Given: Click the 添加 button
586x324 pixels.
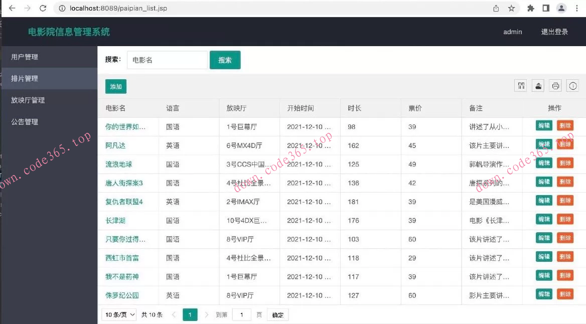Looking at the screenshot, I should (116, 87).
